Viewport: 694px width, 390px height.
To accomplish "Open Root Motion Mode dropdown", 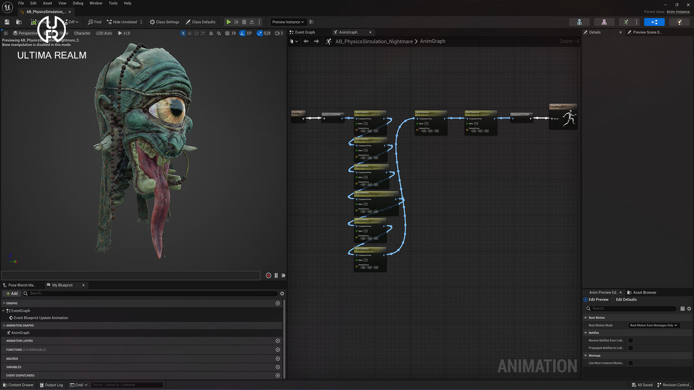I will tap(654, 325).
